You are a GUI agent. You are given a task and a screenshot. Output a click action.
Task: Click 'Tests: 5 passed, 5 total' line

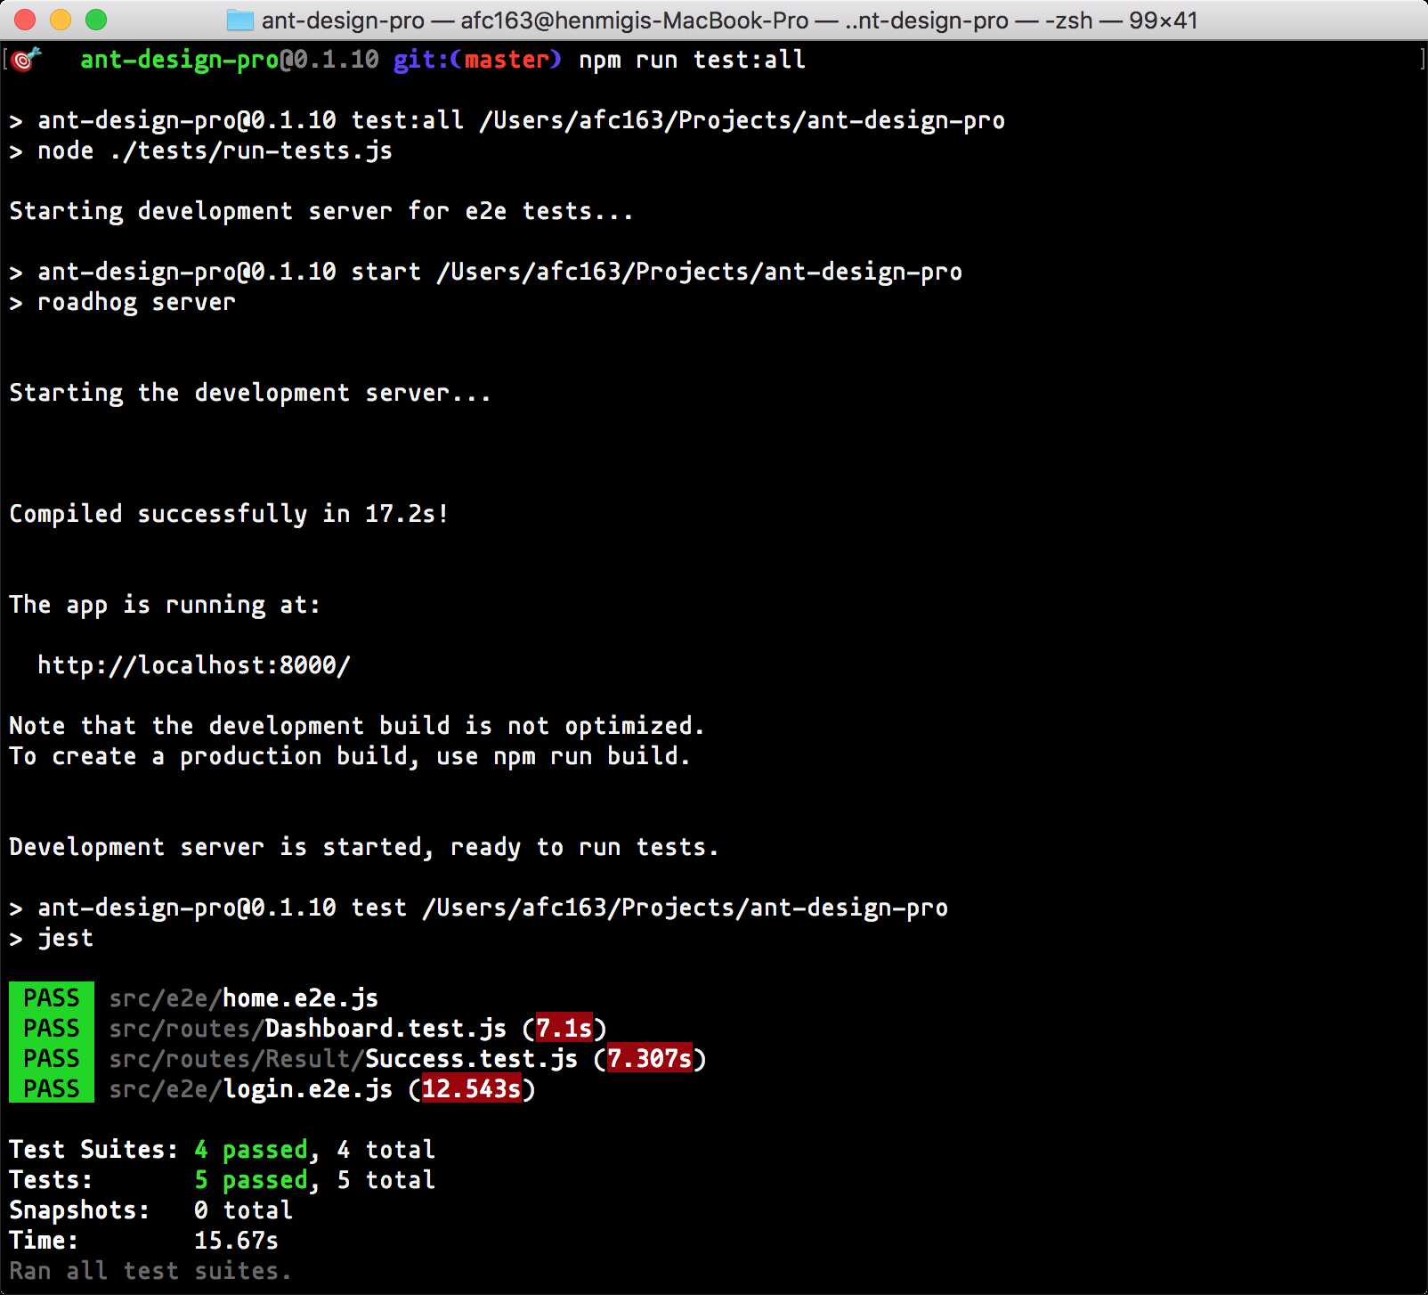click(x=222, y=1180)
